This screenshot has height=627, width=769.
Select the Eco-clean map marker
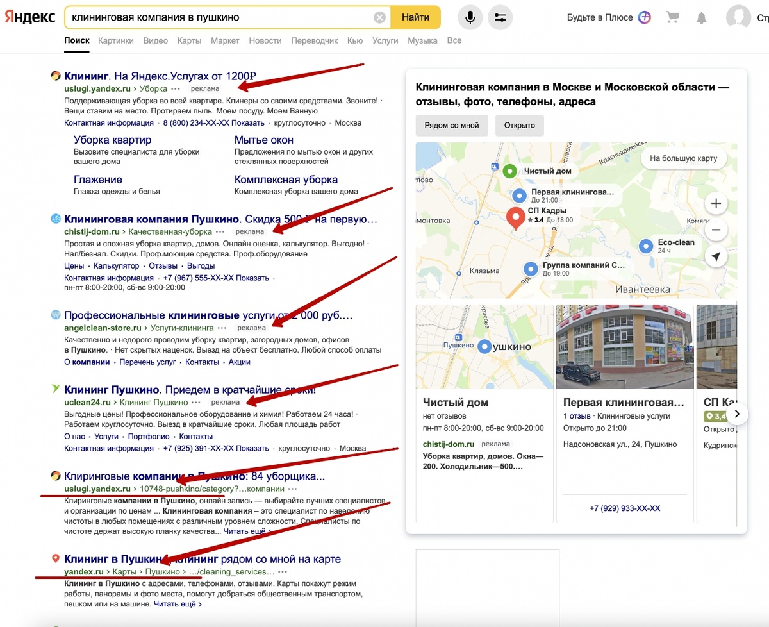646,246
